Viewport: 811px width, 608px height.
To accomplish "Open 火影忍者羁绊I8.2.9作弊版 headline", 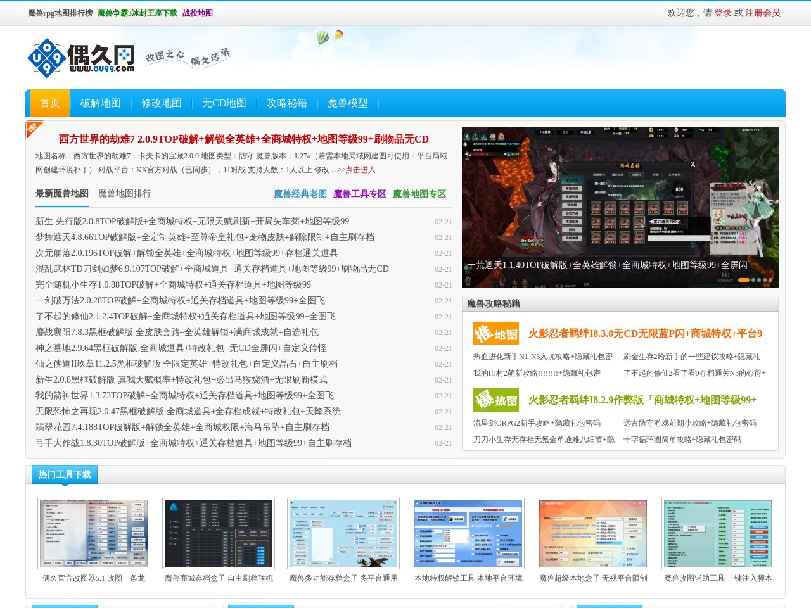I will (x=642, y=400).
